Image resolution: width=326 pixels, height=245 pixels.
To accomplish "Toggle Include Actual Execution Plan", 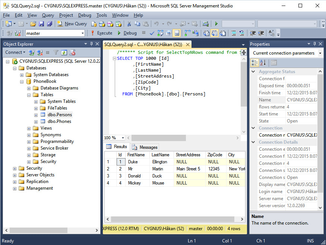I will [187, 33].
